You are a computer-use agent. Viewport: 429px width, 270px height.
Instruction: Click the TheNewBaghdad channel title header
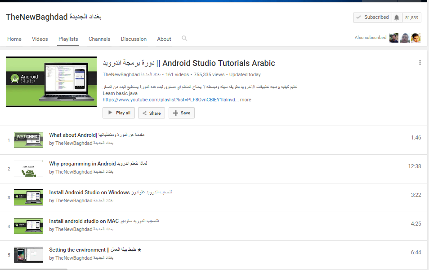[54, 17]
